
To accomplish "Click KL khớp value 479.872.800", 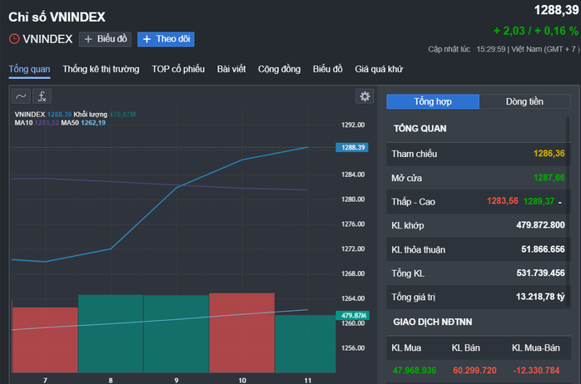I will 540,225.
